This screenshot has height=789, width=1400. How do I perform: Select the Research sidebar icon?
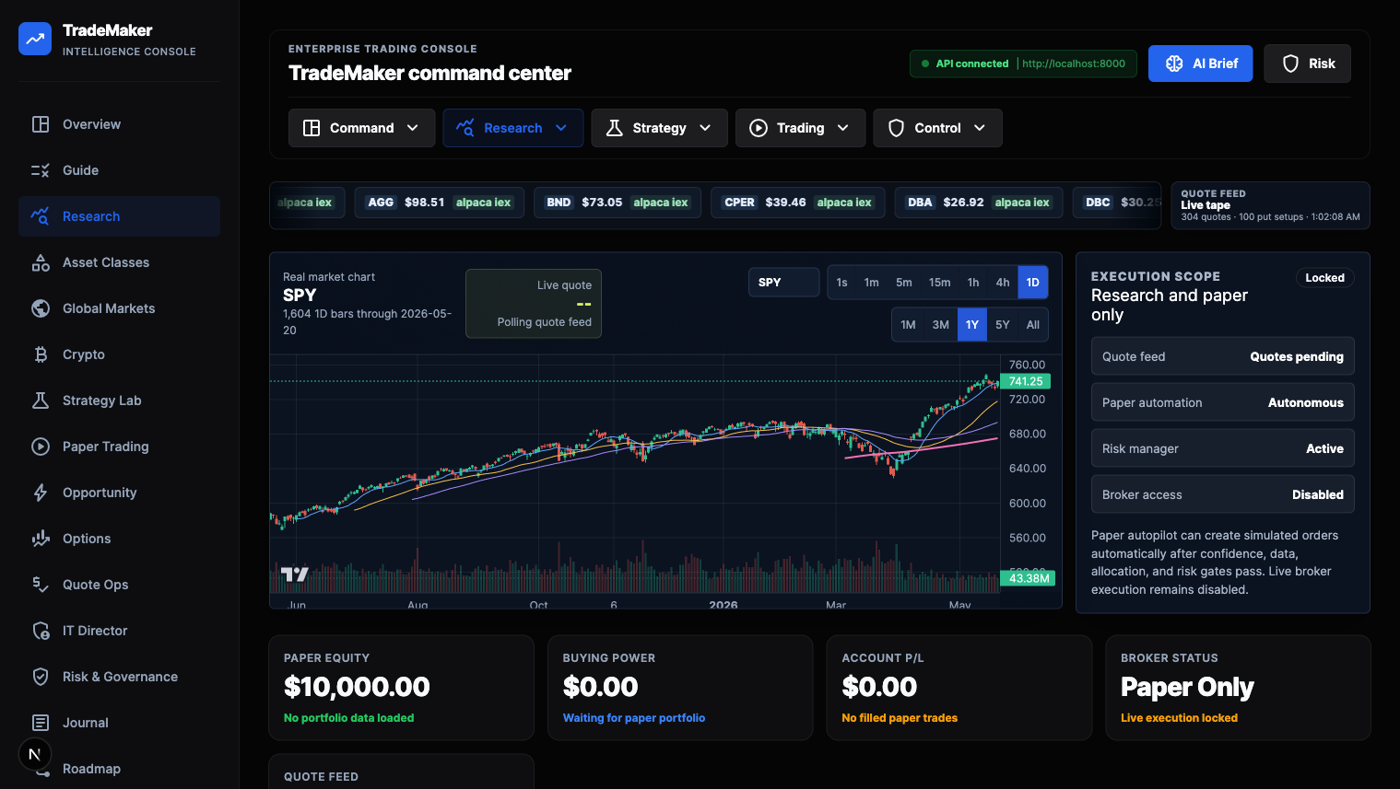point(41,216)
